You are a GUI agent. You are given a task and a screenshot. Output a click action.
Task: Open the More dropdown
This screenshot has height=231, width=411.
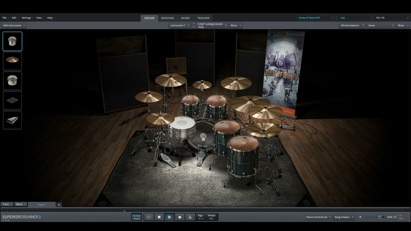[x=235, y=25]
